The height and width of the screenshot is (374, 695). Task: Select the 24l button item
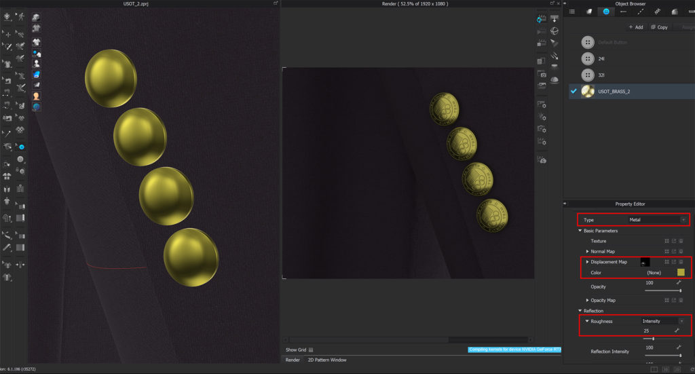click(632, 58)
